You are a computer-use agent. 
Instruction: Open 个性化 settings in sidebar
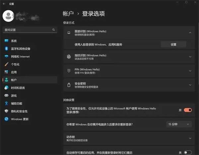coord(15,64)
